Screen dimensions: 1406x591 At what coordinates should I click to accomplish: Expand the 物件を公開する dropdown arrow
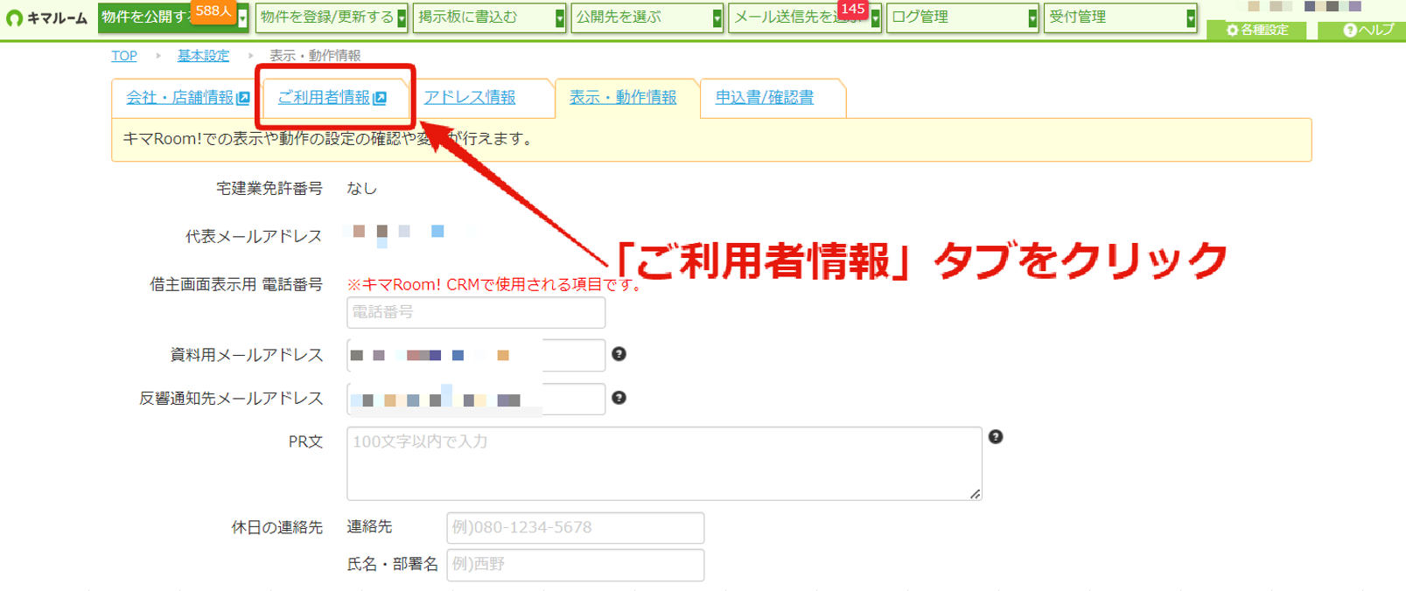[x=243, y=18]
